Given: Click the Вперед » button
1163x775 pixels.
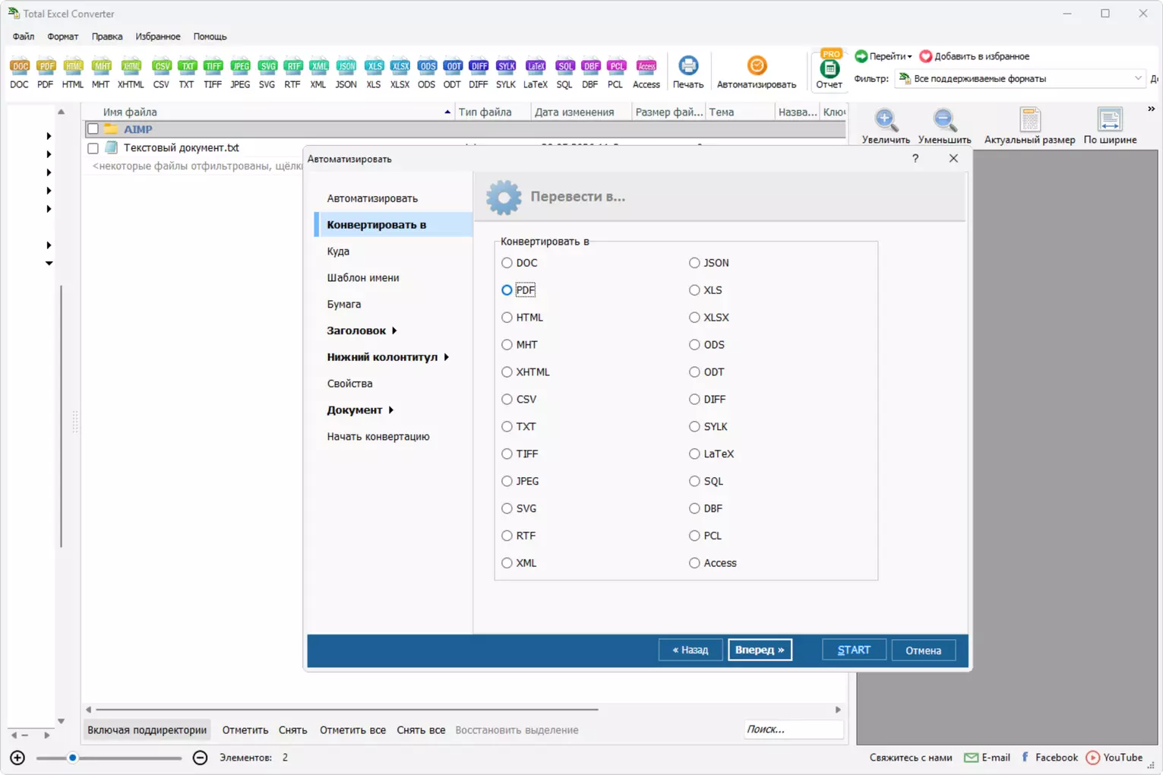Looking at the screenshot, I should (760, 650).
